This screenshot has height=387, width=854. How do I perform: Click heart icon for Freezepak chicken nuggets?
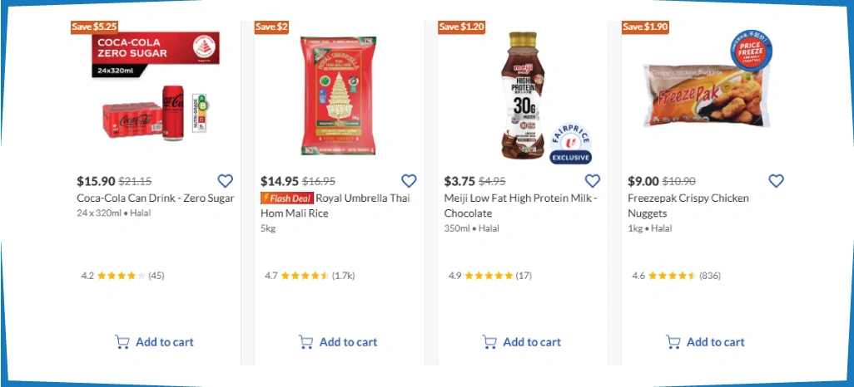tap(776, 181)
